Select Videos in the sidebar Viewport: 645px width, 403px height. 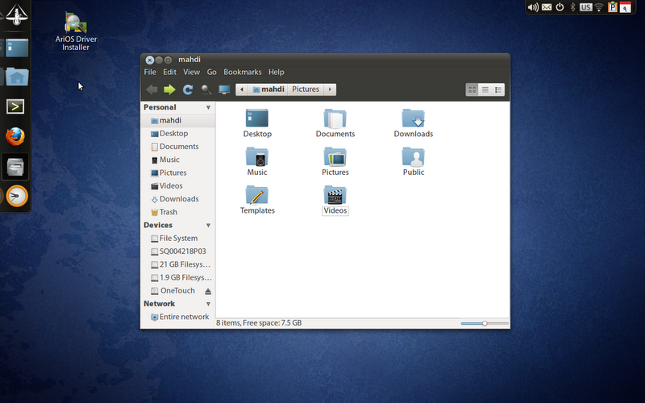(x=177, y=186)
